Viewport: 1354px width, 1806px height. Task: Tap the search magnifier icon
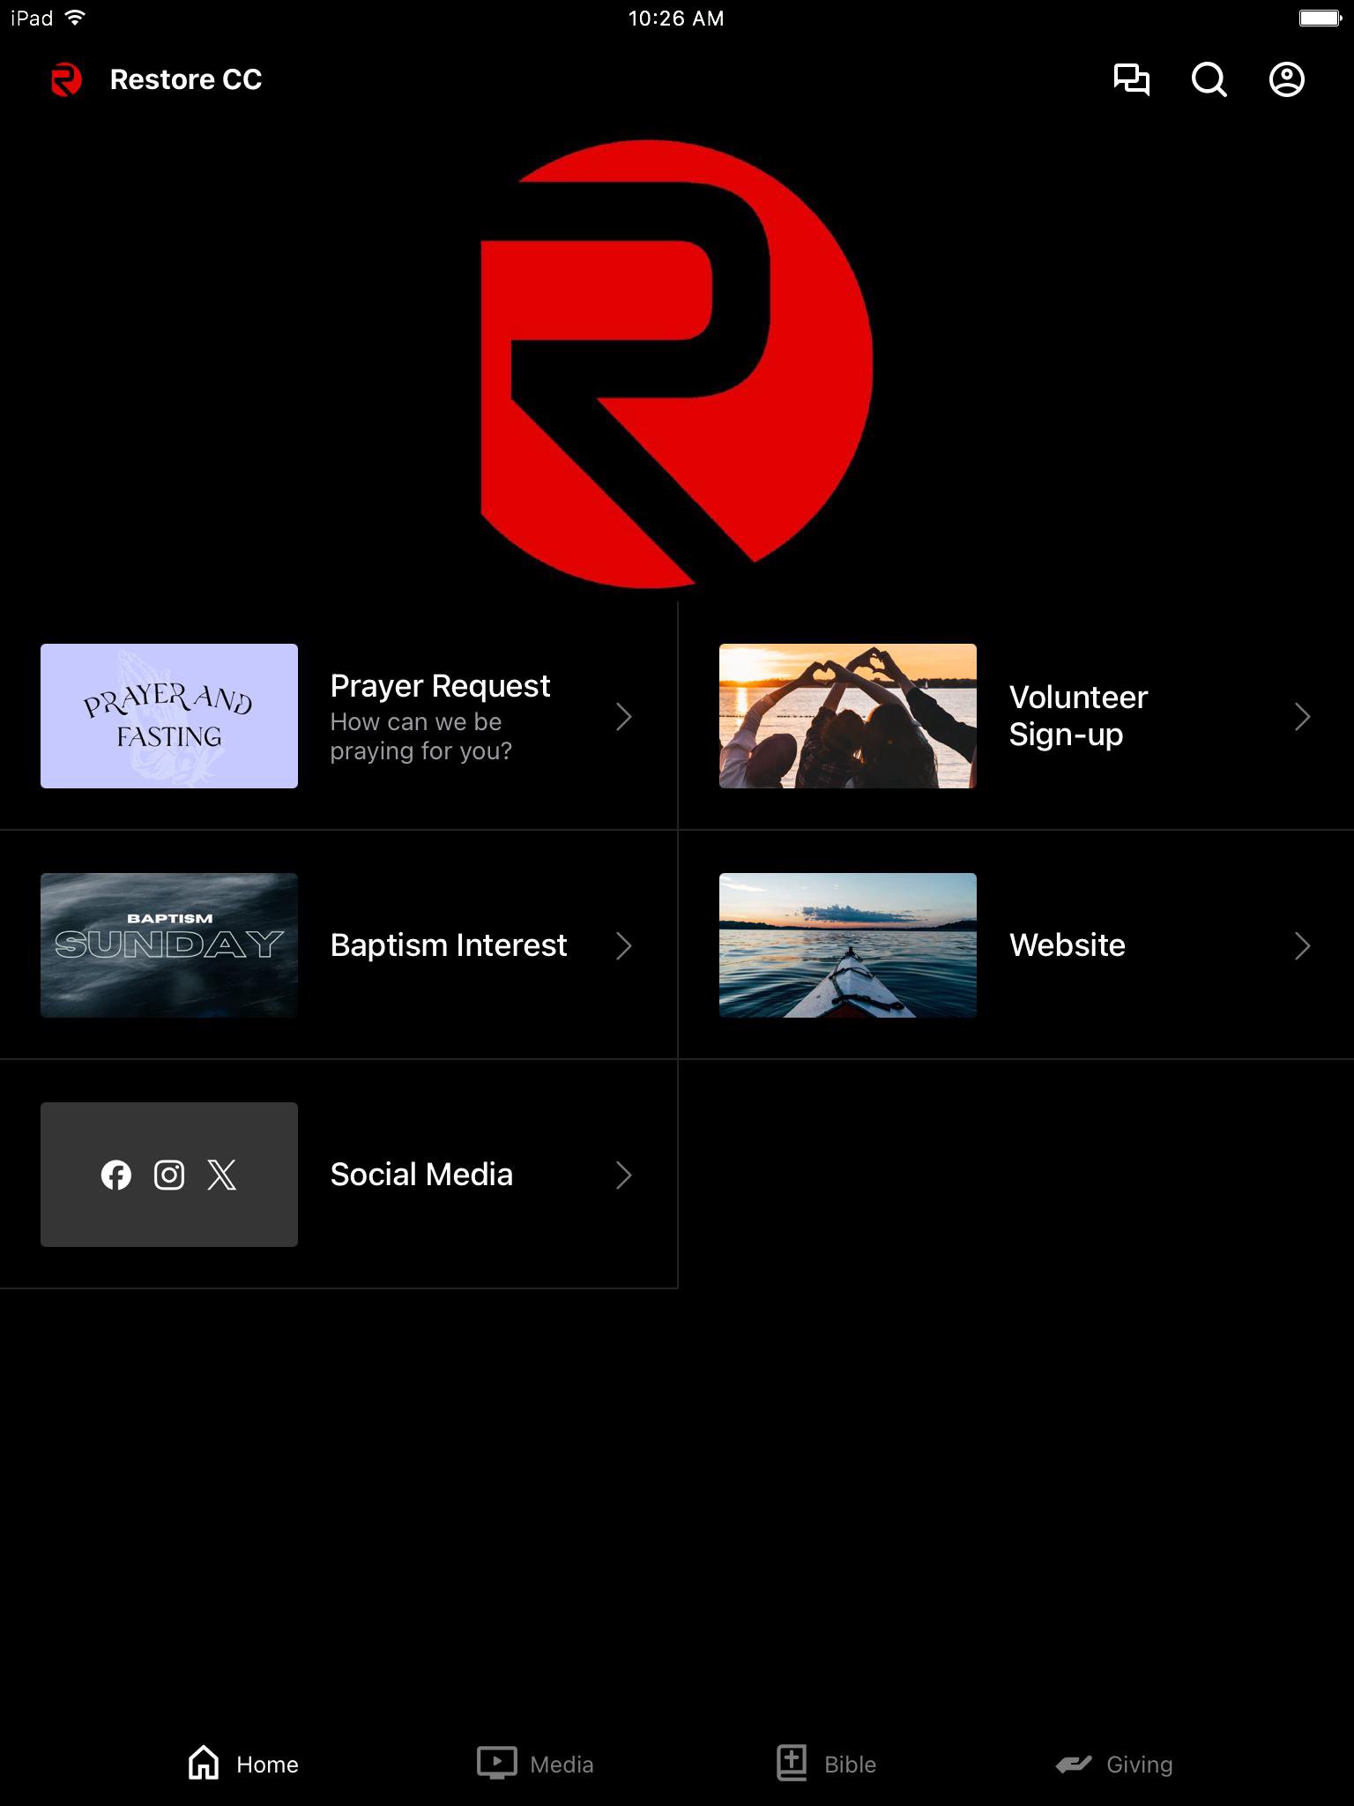coord(1209,79)
